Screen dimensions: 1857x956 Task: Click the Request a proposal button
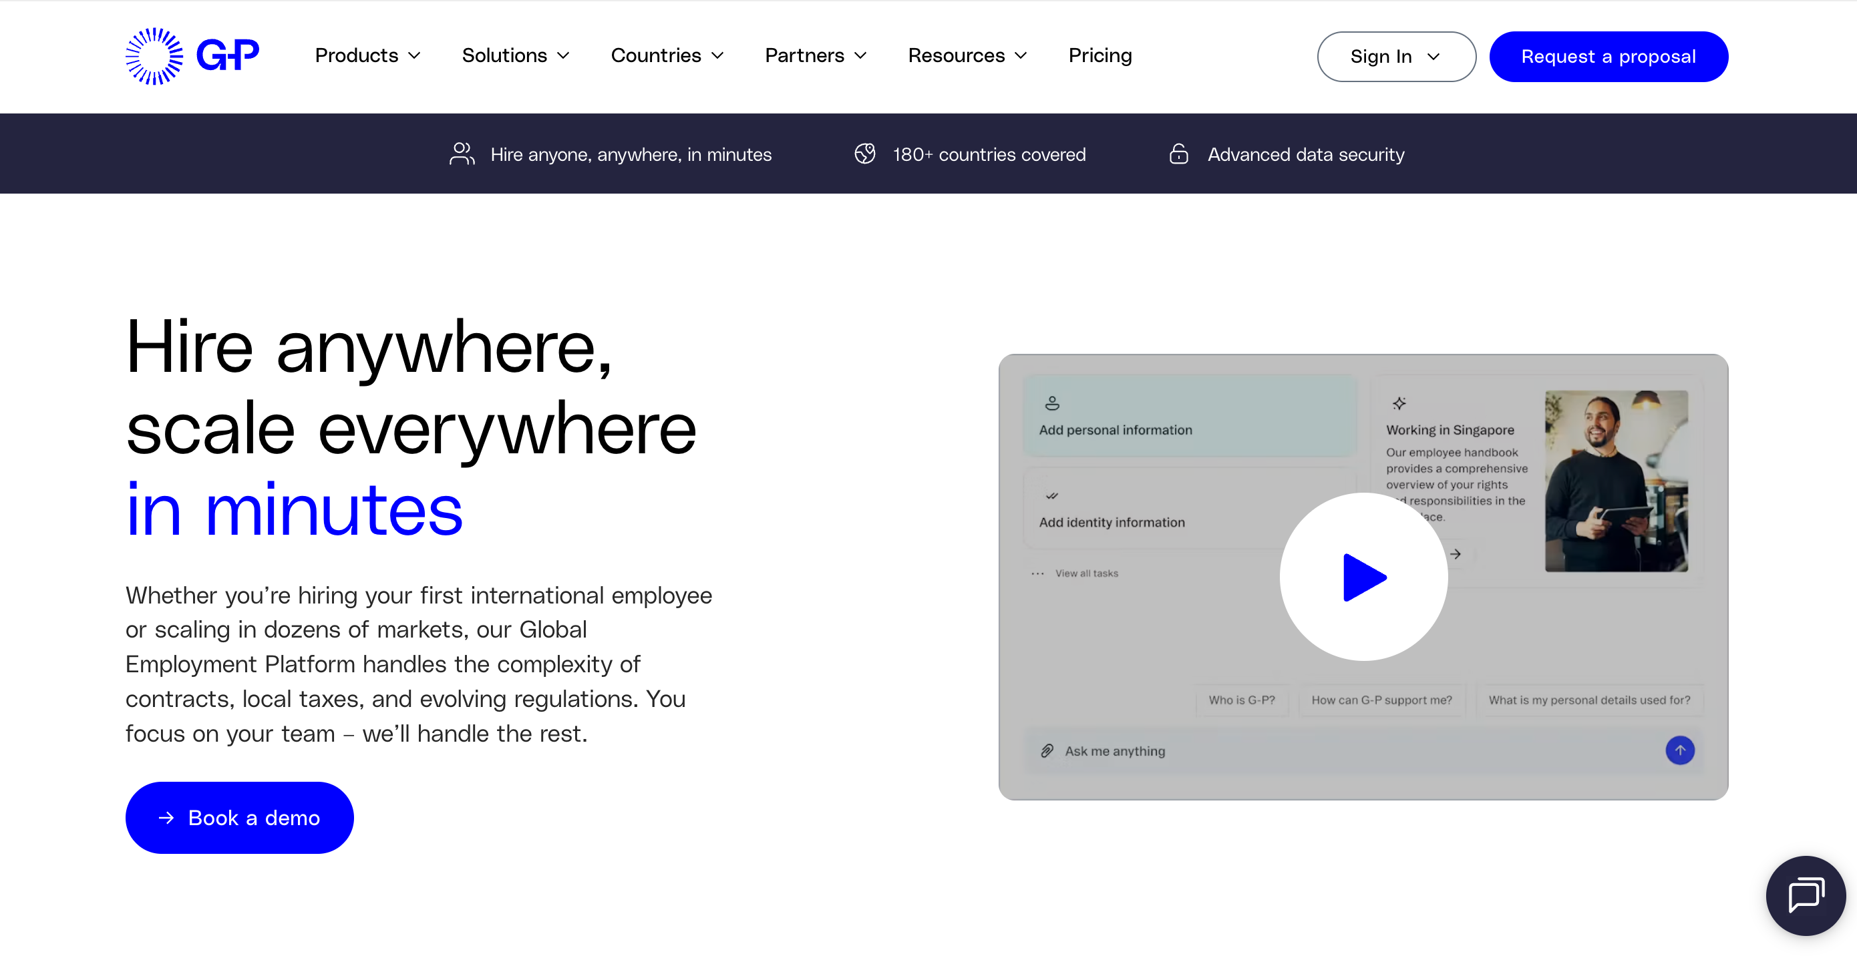[1609, 56]
